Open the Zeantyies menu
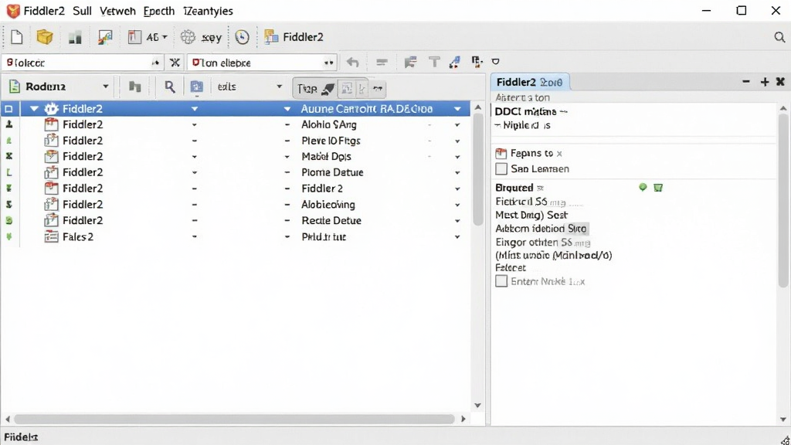The height and width of the screenshot is (445, 791). pyautogui.click(x=208, y=11)
